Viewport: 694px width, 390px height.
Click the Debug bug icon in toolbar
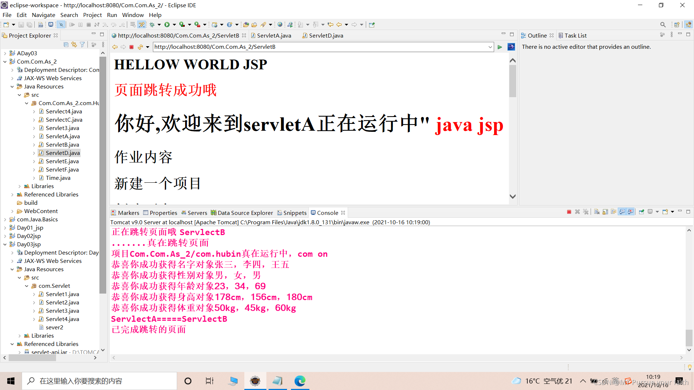coord(152,25)
